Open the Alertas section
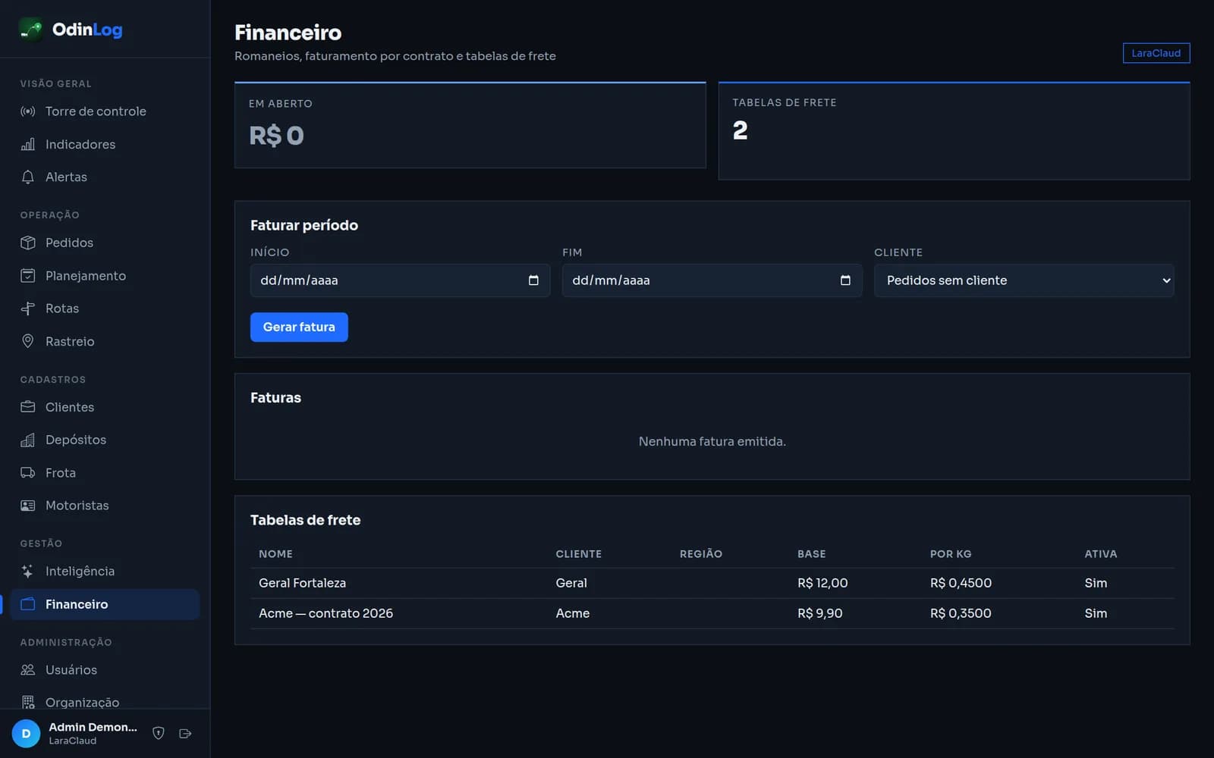The width and height of the screenshot is (1214, 758). click(x=105, y=177)
